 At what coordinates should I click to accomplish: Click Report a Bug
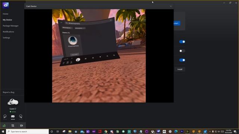[9, 92]
